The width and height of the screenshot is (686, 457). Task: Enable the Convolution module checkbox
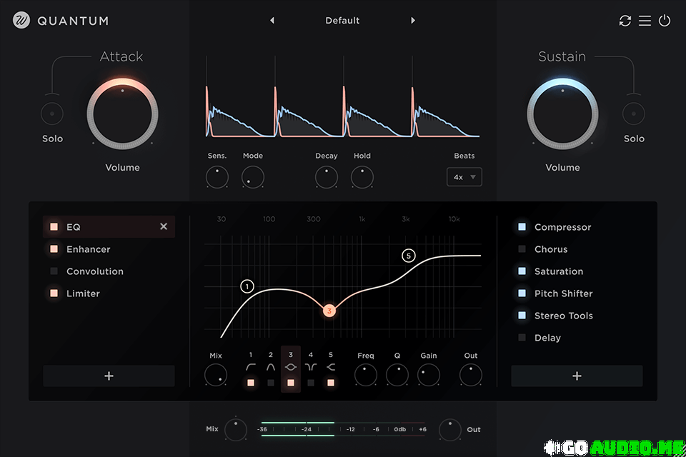54,271
